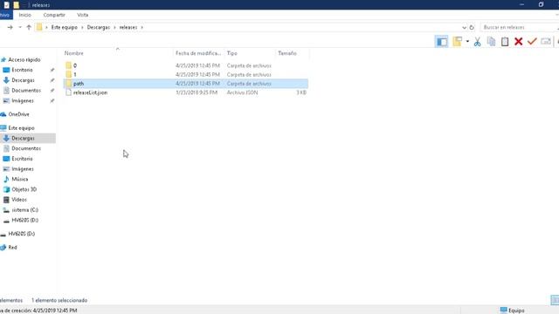Image resolution: width=559 pixels, height=314 pixels.
Task: Open the sistema (C:) drive
Action: (x=25, y=210)
